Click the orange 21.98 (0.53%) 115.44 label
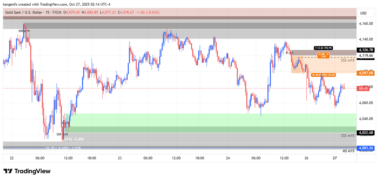This screenshot has width=379, height=180. click(x=323, y=75)
